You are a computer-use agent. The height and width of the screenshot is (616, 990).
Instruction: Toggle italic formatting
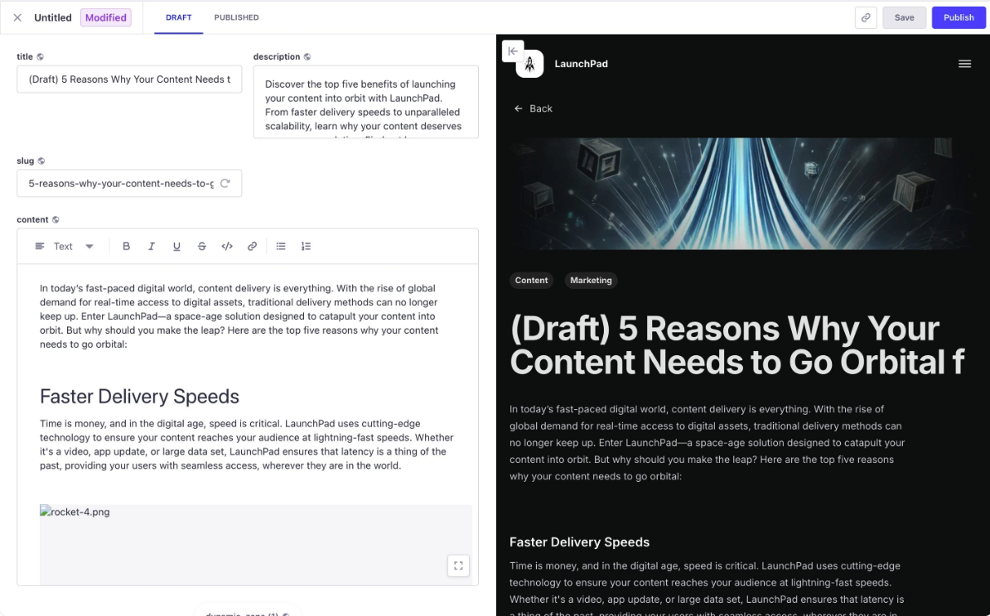pos(152,246)
